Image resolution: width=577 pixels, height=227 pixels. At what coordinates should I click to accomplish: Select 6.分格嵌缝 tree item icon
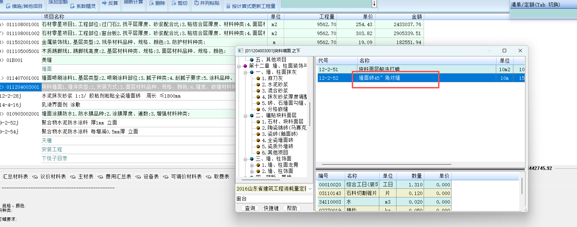pyautogui.click(x=258, y=109)
